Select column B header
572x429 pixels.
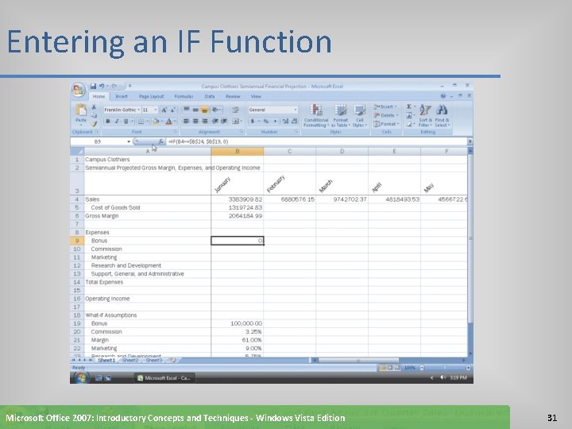(x=237, y=151)
